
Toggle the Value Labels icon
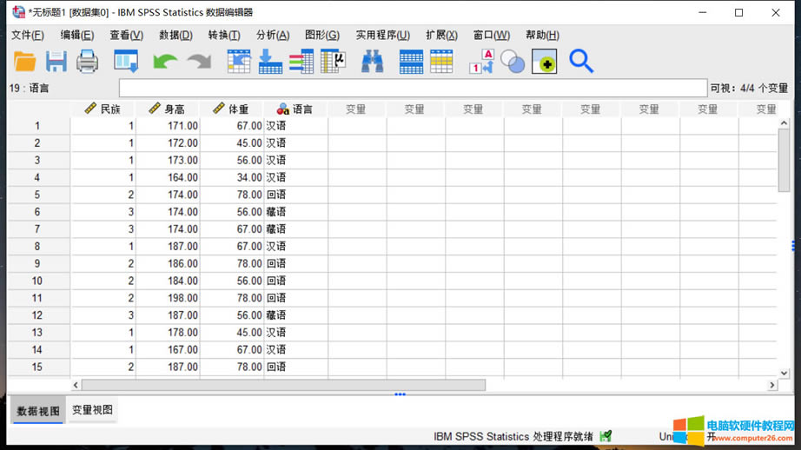(x=480, y=62)
